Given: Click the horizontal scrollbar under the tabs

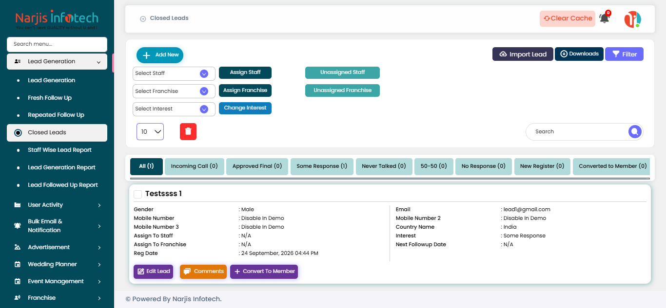Looking at the screenshot, I should [x=390, y=179].
